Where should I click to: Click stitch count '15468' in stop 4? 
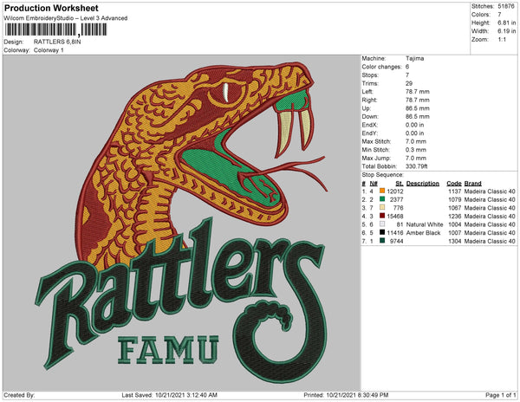[x=395, y=216]
